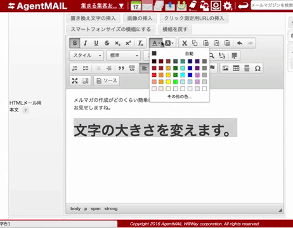Toggle Superscript formatting
The width and height of the screenshot is (293, 228).
click(128, 43)
